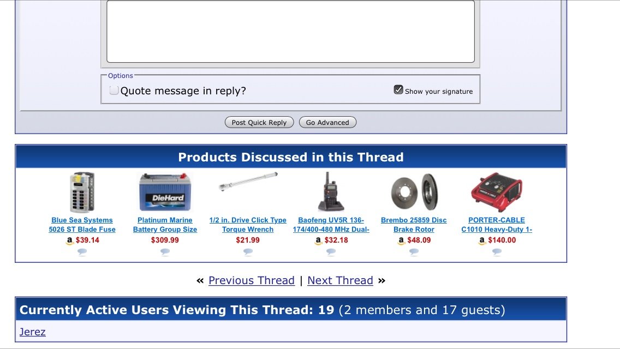Go to Next Thread
Image resolution: width=620 pixels, height=349 pixels.
point(340,281)
